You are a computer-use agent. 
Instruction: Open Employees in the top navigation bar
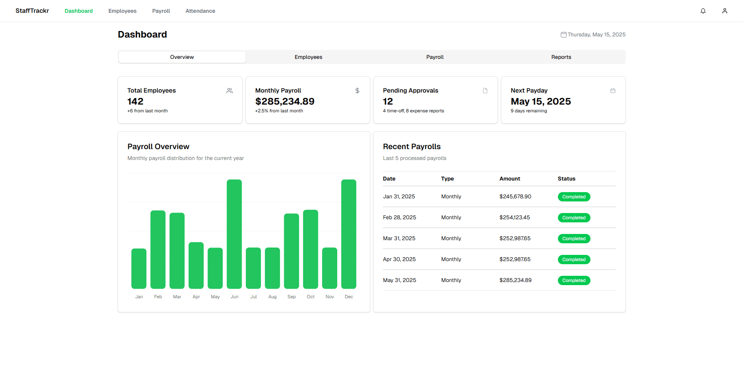tap(122, 11)
